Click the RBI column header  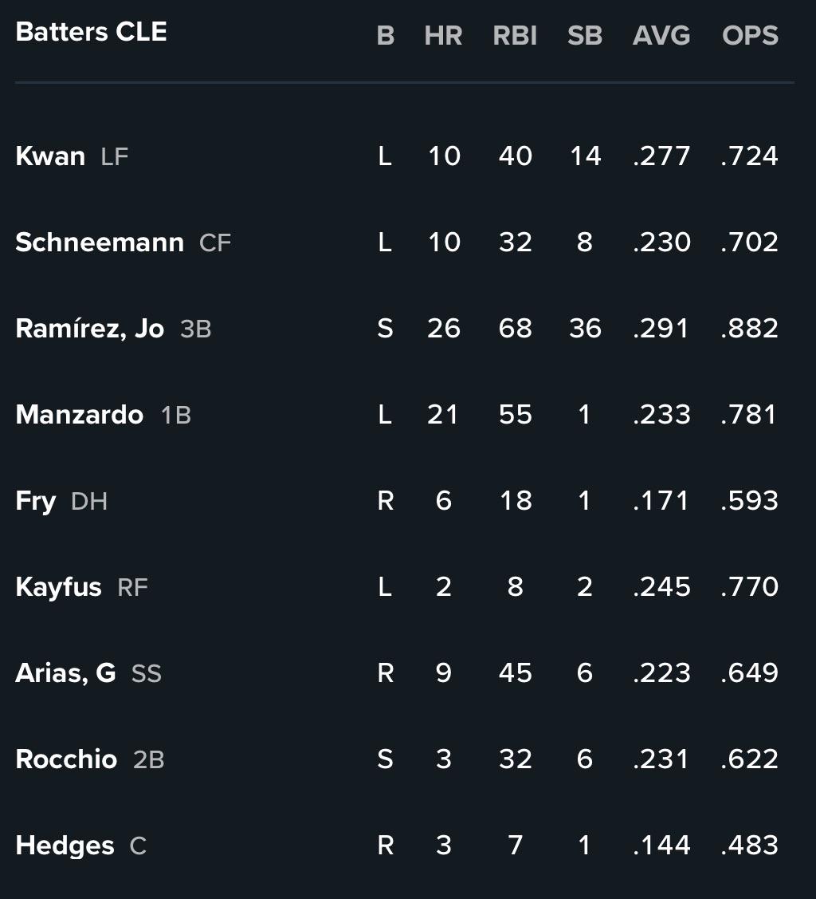click(x=515, y=36)
